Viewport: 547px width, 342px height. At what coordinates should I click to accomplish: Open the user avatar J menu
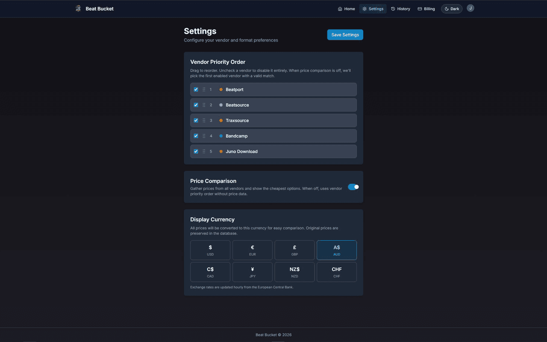point(471,8)
